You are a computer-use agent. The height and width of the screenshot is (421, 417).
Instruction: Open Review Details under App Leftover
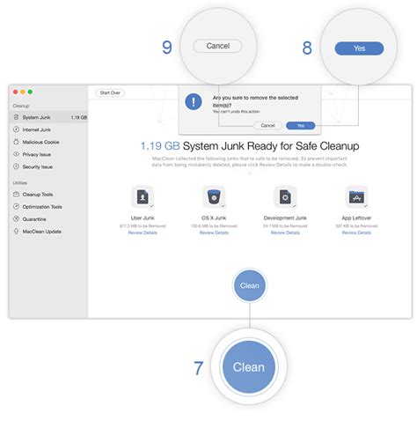coord(356,233)
